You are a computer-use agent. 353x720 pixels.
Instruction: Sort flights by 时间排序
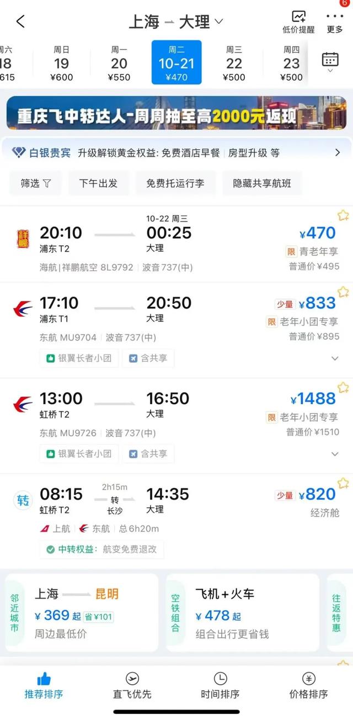click(220, 686)
